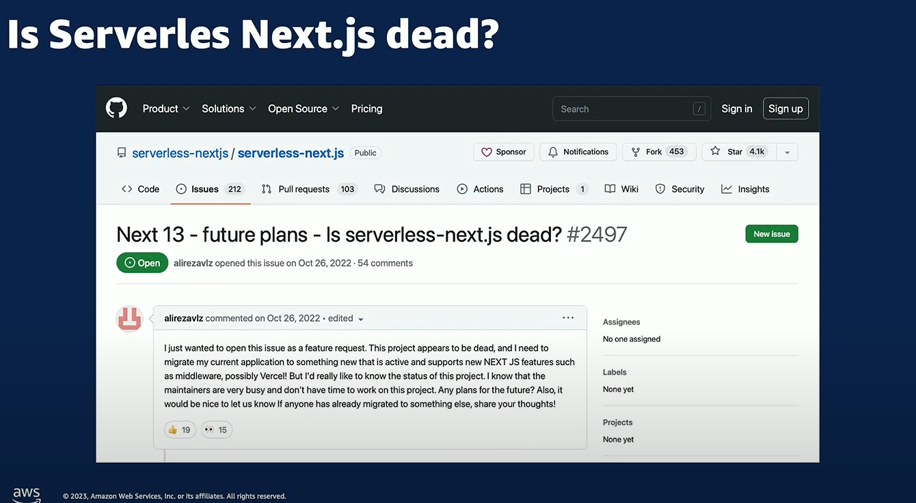Open the Actions tab
The image size is (916, 503).
click(x=480, y=189)
